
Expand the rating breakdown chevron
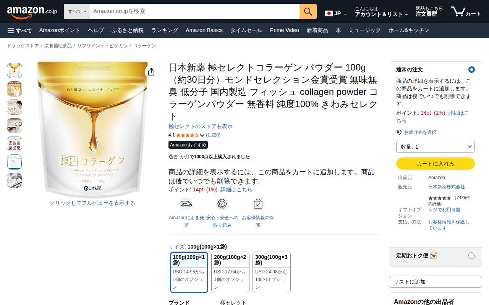[x=202, y=135]
